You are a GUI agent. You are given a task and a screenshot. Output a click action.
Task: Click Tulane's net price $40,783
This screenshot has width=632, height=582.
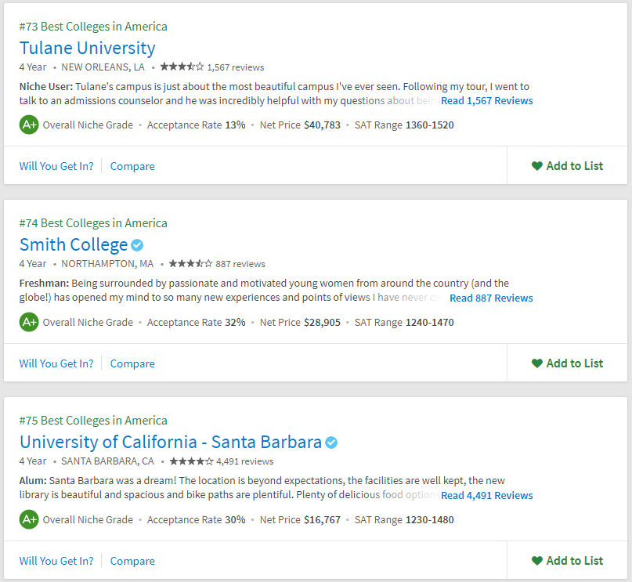(x=322, y=125)
